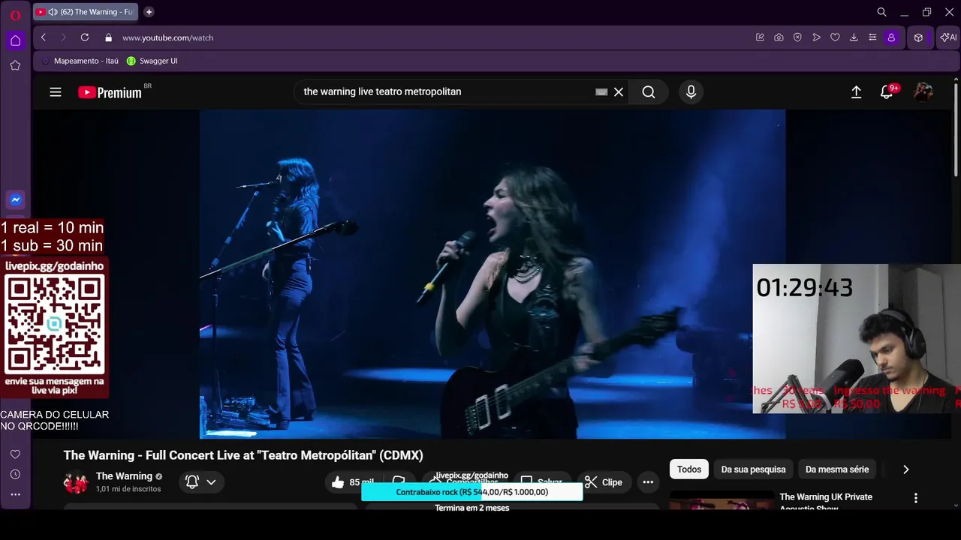This screenshot has width=961, height=540.
Task: Show more filter chips with arrow
Action: coord(905,469)
